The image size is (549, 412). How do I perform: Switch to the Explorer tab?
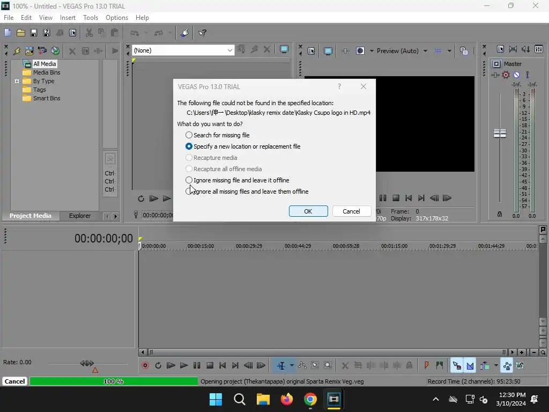click(x=80, y=216)
